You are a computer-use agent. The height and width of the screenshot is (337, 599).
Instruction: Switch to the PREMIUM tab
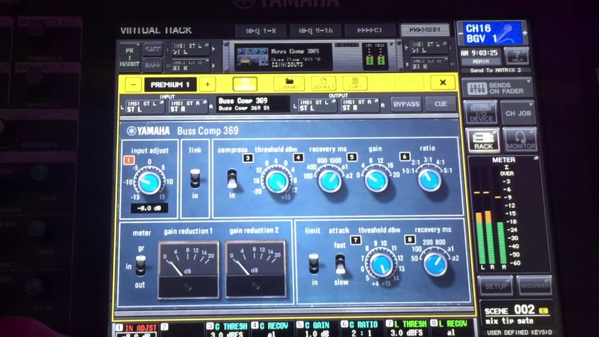425,30
